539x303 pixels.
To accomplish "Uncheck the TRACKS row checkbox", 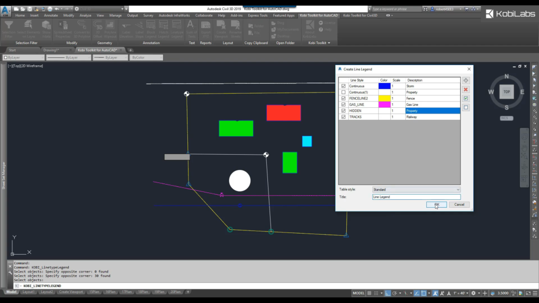I will (343, 117).
